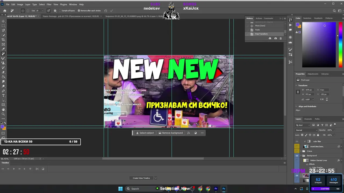Click inside the color picker field
This screenshot has width=344, height=193.
pos(319,45)
